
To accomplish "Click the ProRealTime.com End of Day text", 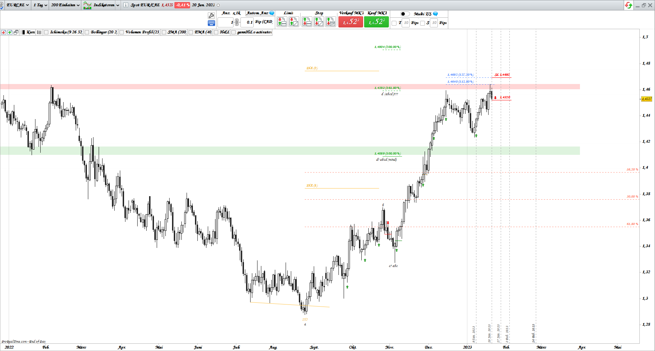I will coord(24,342).
